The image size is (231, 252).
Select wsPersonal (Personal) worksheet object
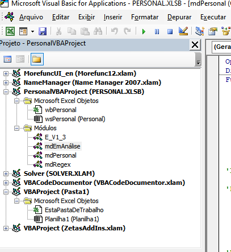(75, 119)
